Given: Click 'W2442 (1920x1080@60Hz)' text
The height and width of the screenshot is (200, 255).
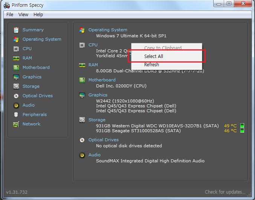Looking at the screenshot, I should [125, 101].
